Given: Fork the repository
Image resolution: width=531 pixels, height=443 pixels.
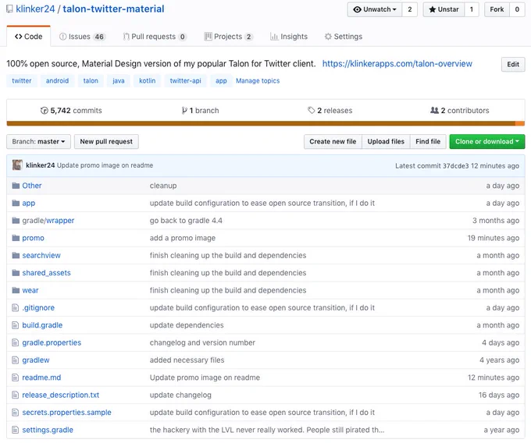Looking at the screenshot, I should click(x=497, y=9).
